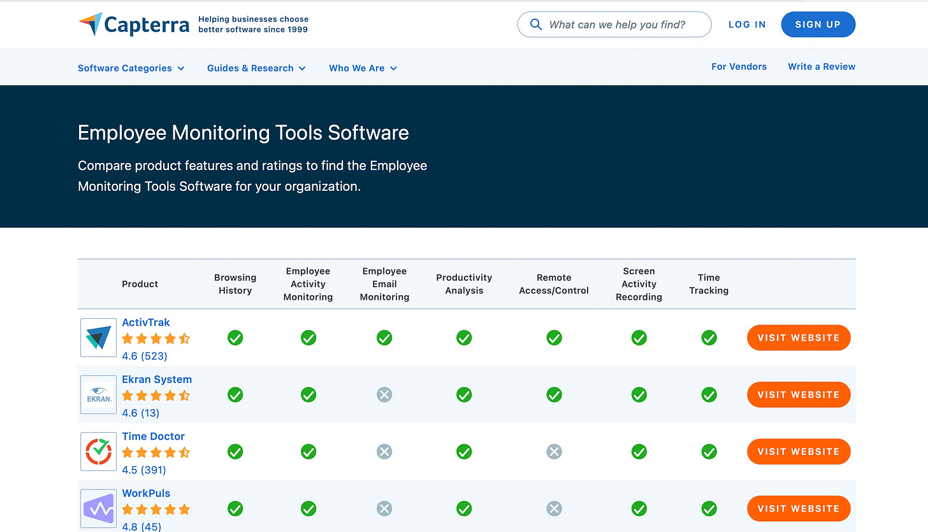Click Time Doctor's Screen Activity Recording checkmark
Image resolution: width=928 pixels, height=532 pixels.
pos(639,451)
